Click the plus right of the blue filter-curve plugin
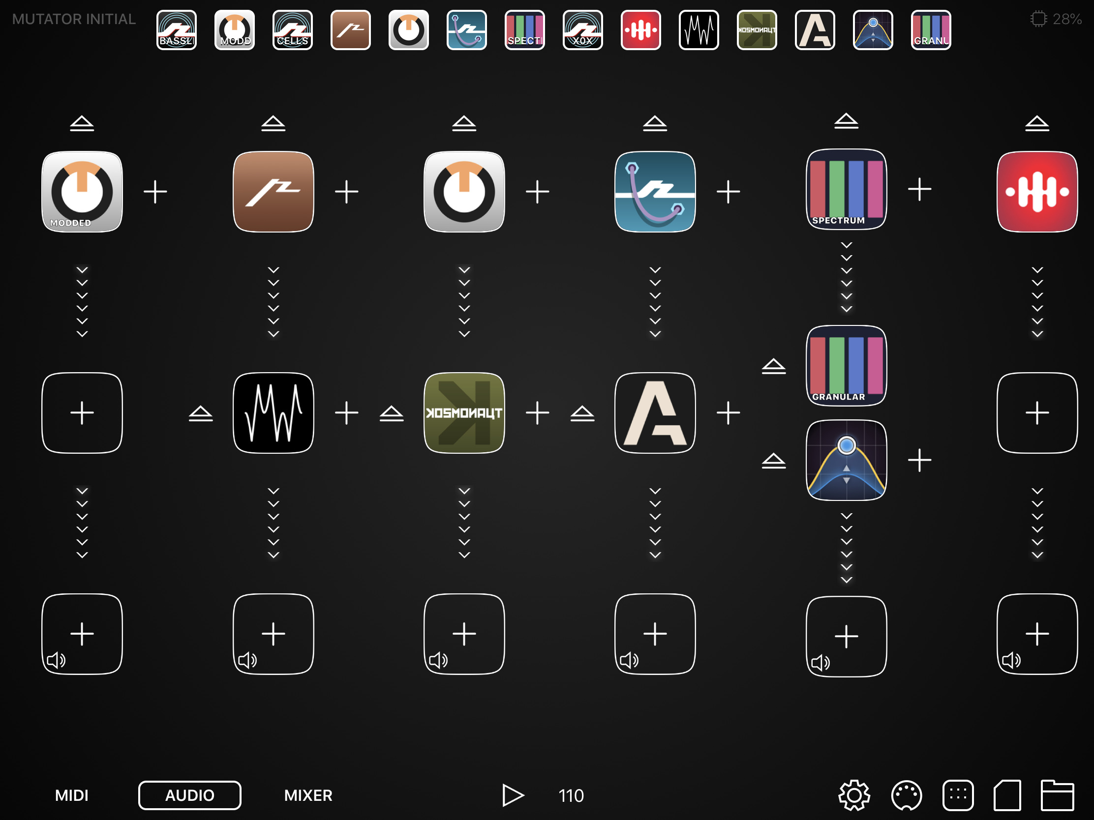This screenshot has height=820, width=1094. pyautogui.click(x=920, y=460)
